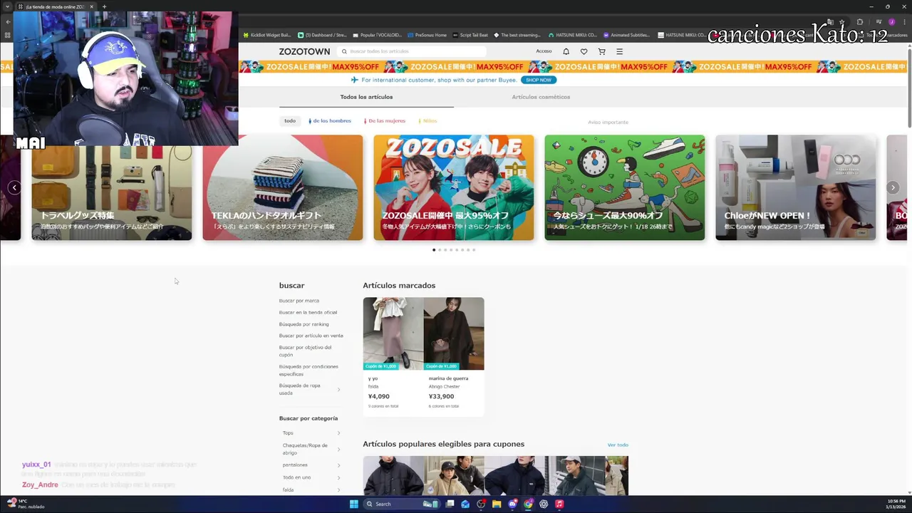The image size is (912, 513).
Task: Expand 'Chaquetas/Ropa de abrigo' category
Action: tap(338, 449)
